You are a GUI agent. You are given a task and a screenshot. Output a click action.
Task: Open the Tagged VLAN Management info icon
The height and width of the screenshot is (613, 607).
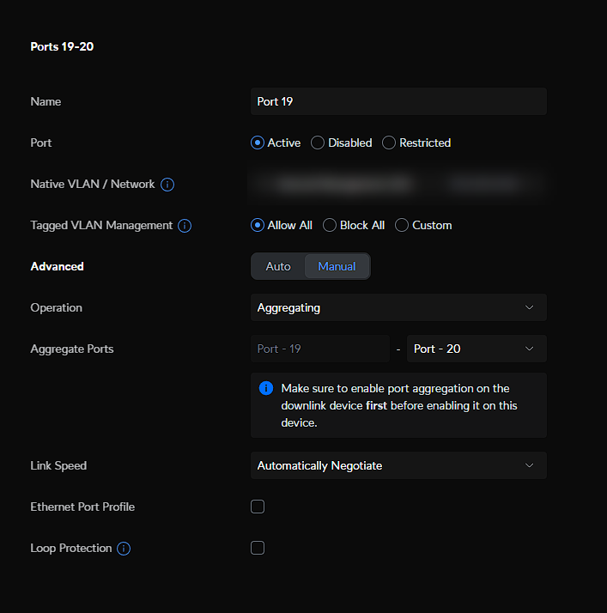(x=185, y=226)
